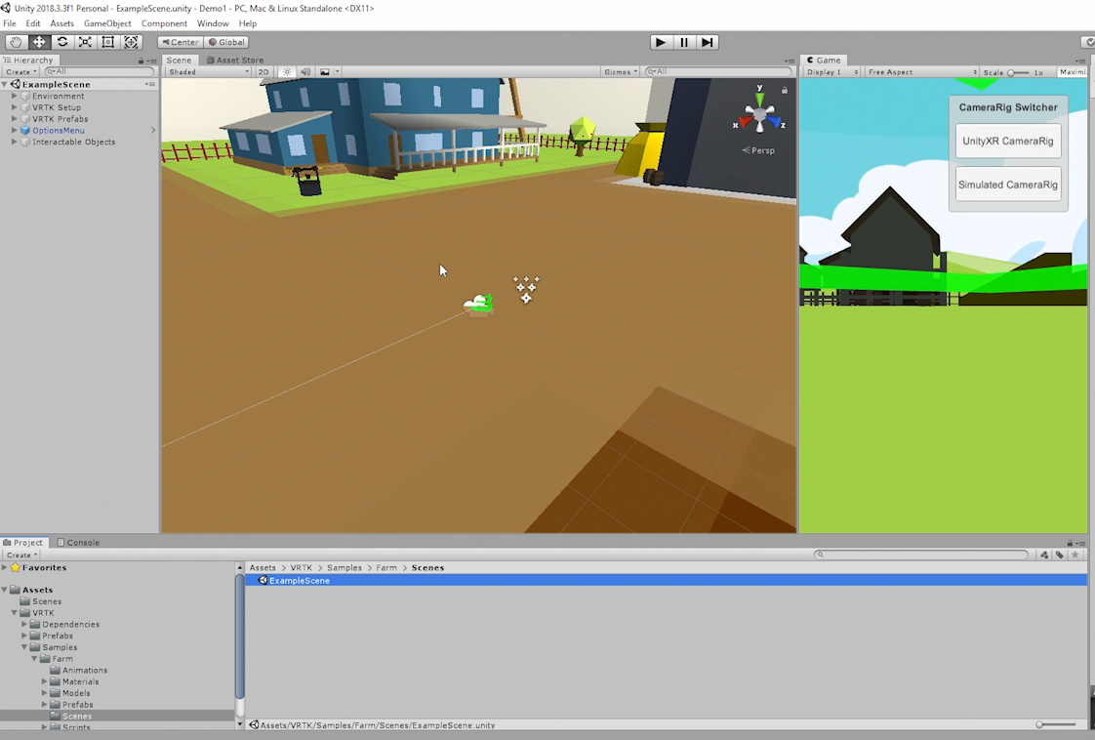Open Hierarchy Create dropdown

(x=20, y=72)
